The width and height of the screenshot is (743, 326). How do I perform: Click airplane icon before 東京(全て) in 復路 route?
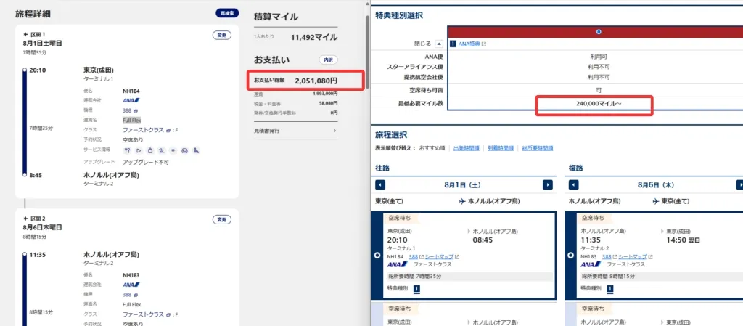pyautogui.click(x=656, y=201)
